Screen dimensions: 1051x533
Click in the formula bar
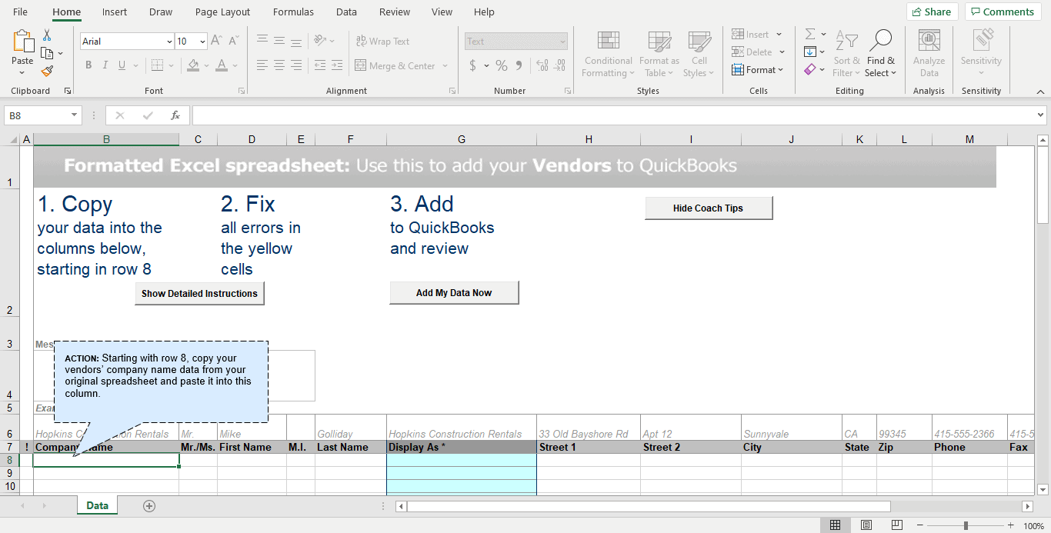tap(614, 115)
